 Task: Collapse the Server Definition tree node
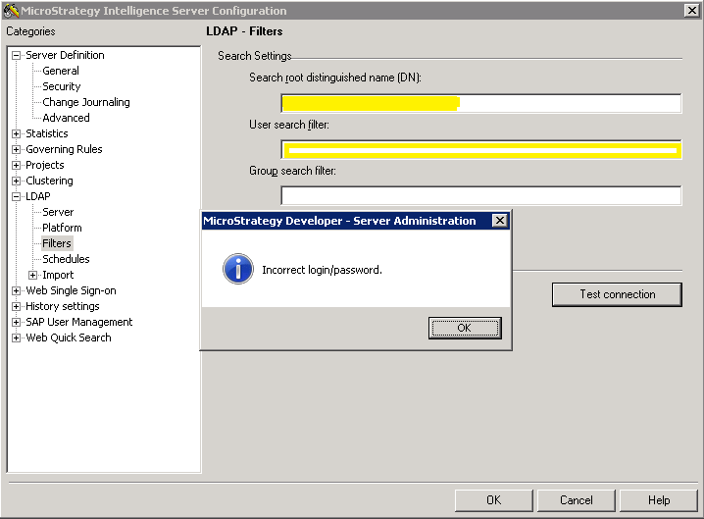(x=17, y=56)
